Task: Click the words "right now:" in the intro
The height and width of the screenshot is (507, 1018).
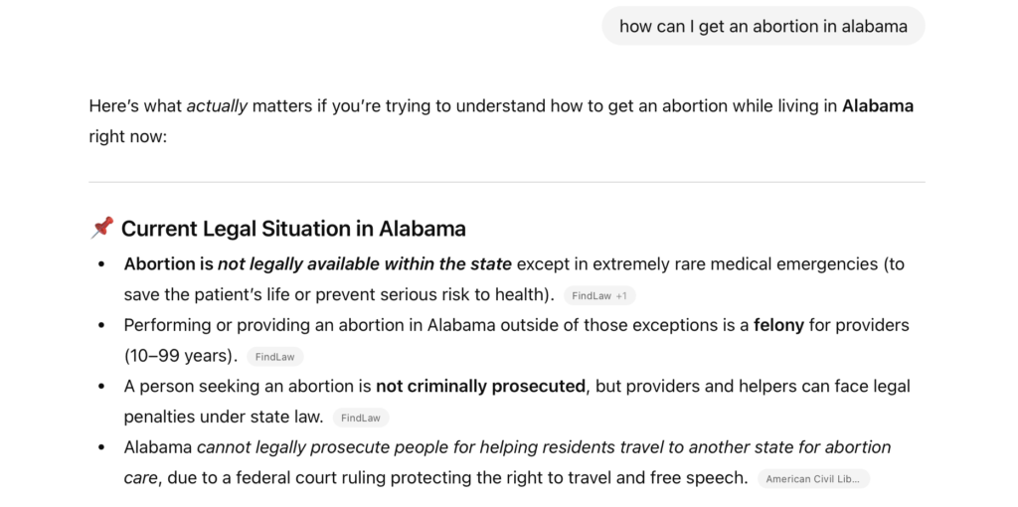Action: (127, 136)
